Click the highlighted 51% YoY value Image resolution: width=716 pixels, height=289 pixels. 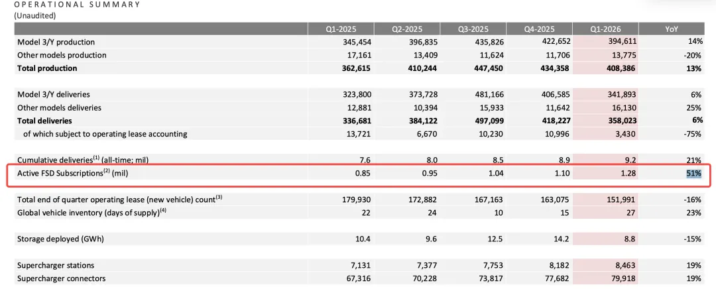pyautogui.click(x=693, y=174)
